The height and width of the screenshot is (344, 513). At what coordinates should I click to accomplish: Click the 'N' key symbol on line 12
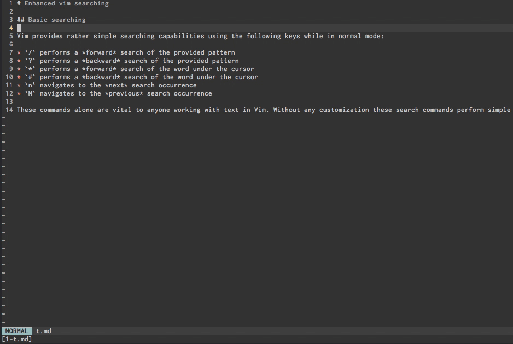pos(30,93)
